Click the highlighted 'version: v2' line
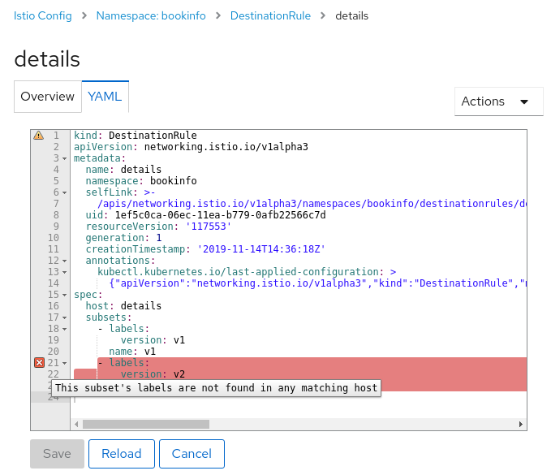 (x=153, y=374)
